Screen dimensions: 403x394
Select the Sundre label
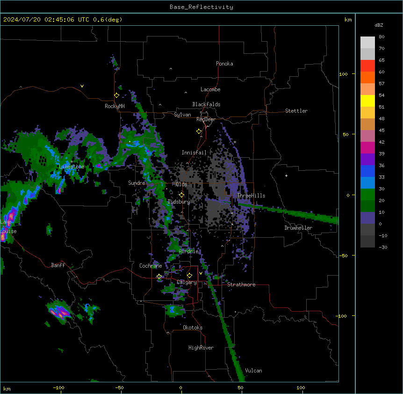[x=137, y=183]
